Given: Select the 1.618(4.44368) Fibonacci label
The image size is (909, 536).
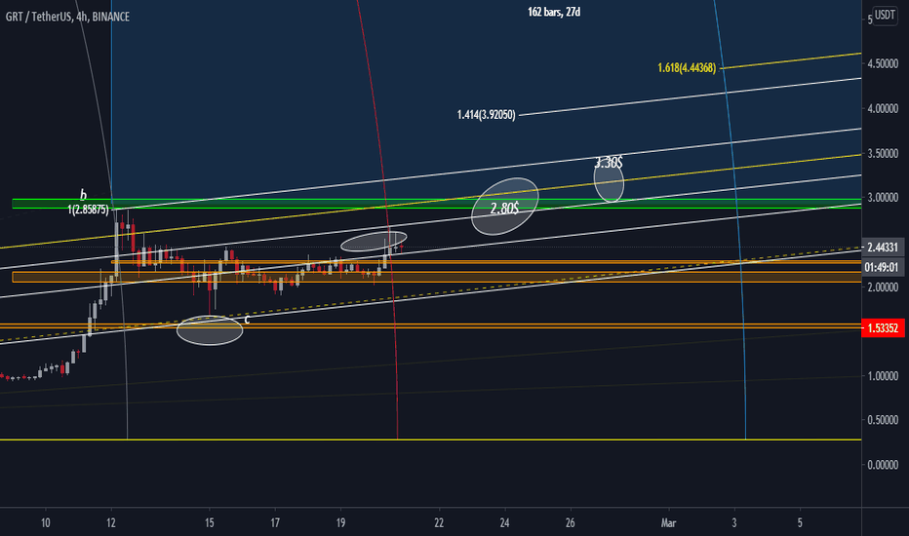Looking at the screenshot, I should coord(687,68).
